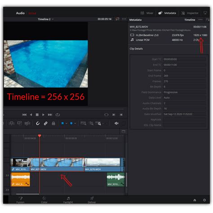Select the Insert Clip tool icon

coord(11,124)
